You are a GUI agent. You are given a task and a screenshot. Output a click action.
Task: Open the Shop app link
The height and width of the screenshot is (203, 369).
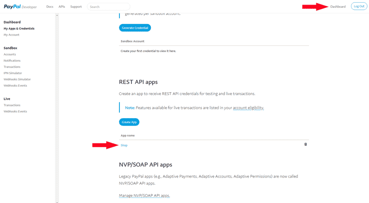(x=124, y=145)
